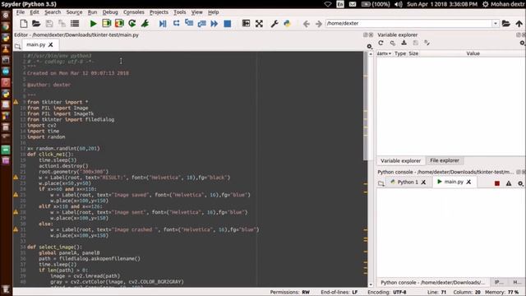Image resolution: width=526 pixels, height=296 pixels.
Task: Step return icon in debug toolbar
Action: 201,24
